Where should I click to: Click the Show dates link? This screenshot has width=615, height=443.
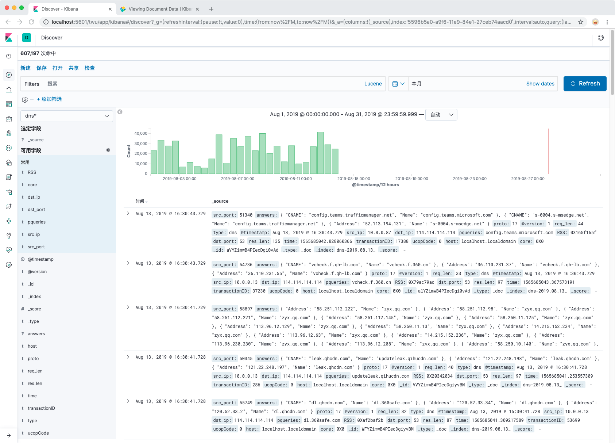540,84
